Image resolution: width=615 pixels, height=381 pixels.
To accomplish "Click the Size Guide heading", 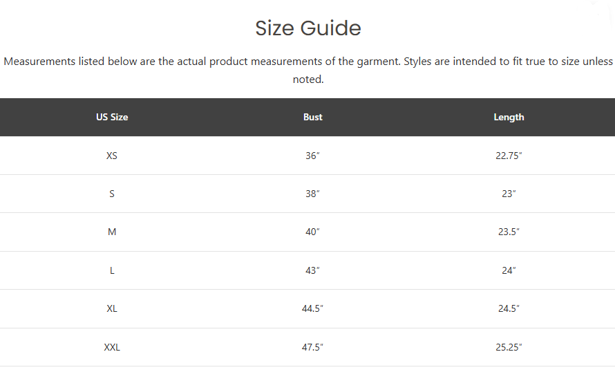I will (x=308, y=28).
